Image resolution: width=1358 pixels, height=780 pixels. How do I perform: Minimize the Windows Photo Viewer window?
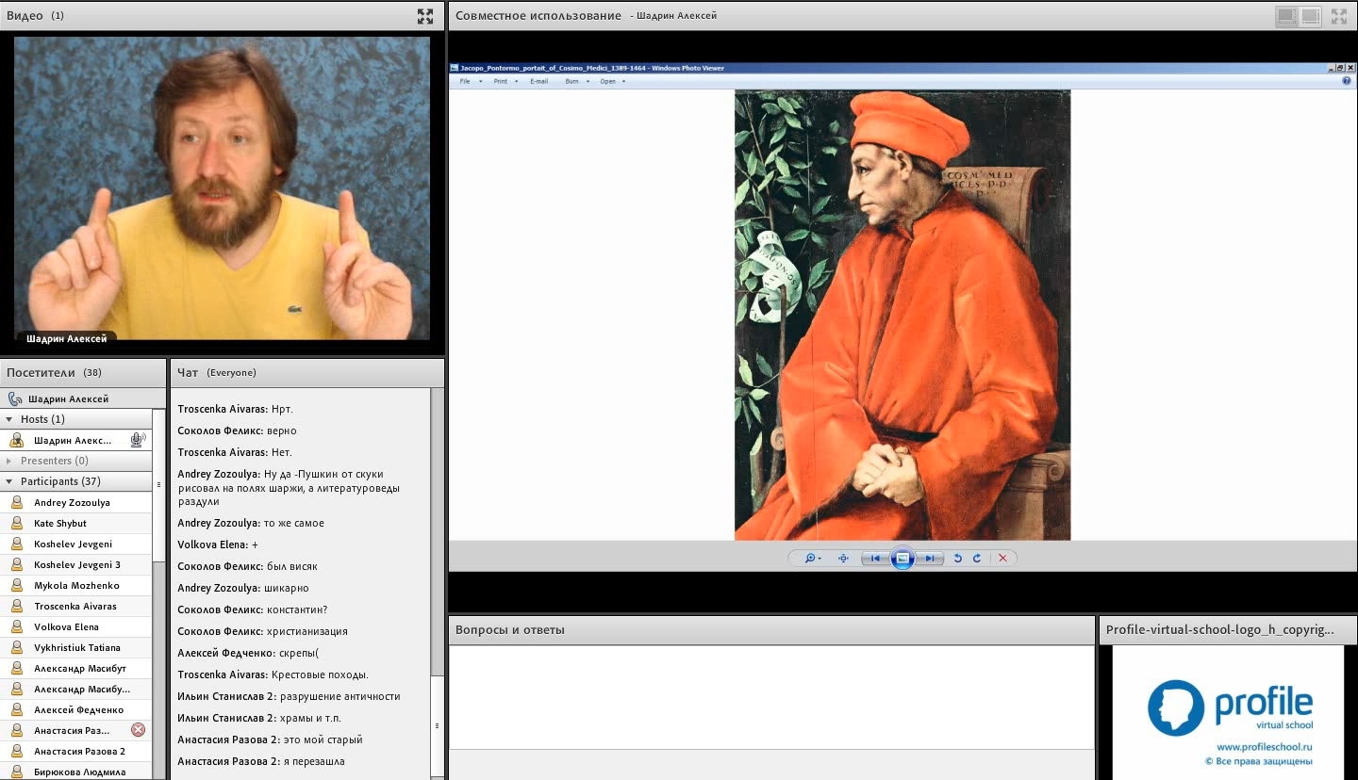coord(1331,68)
